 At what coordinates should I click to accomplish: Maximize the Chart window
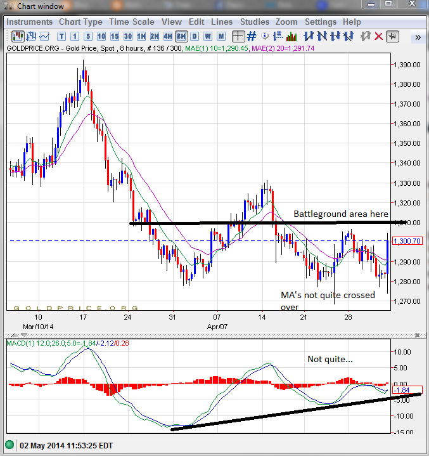388,4
